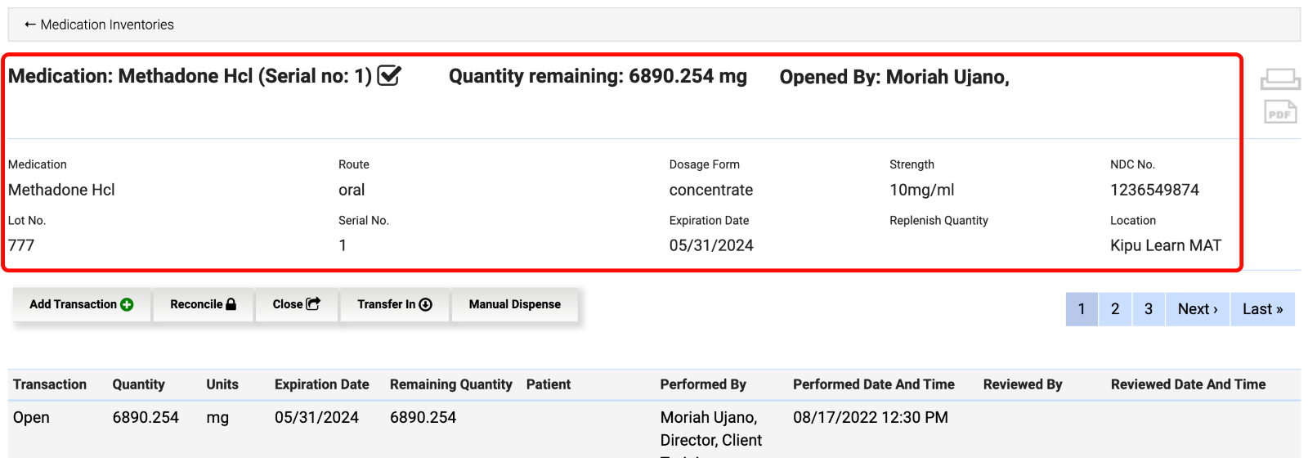Click the checkmark icon beside Serial no: 1
The image size is (1308, 458).
point(389,76)
